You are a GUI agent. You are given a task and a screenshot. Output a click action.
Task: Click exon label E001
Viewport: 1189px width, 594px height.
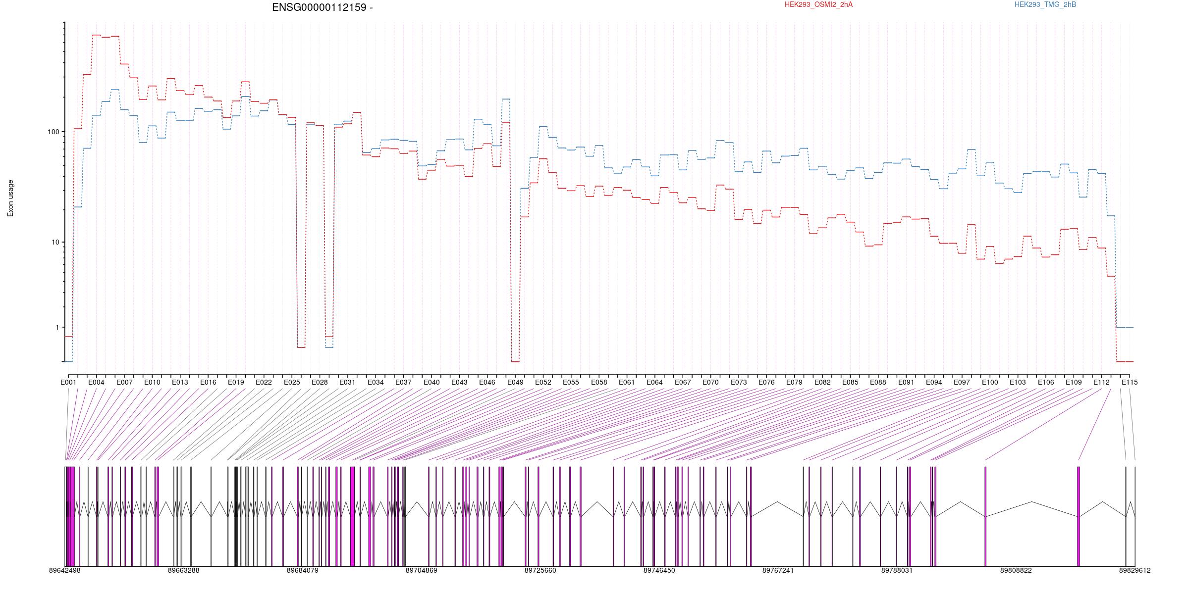68,382
